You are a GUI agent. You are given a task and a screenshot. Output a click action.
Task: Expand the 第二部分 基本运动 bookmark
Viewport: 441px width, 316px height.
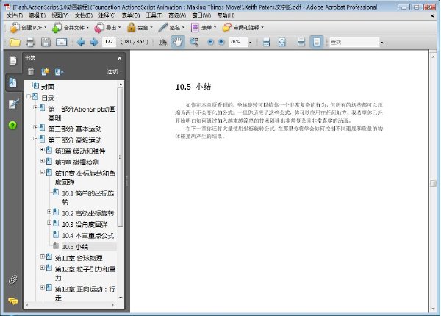point(35,127)
